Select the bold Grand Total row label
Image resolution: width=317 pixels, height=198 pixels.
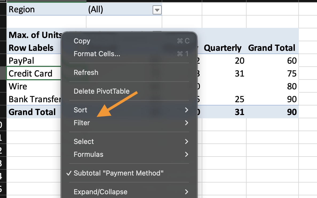click(x=32, y=112)
